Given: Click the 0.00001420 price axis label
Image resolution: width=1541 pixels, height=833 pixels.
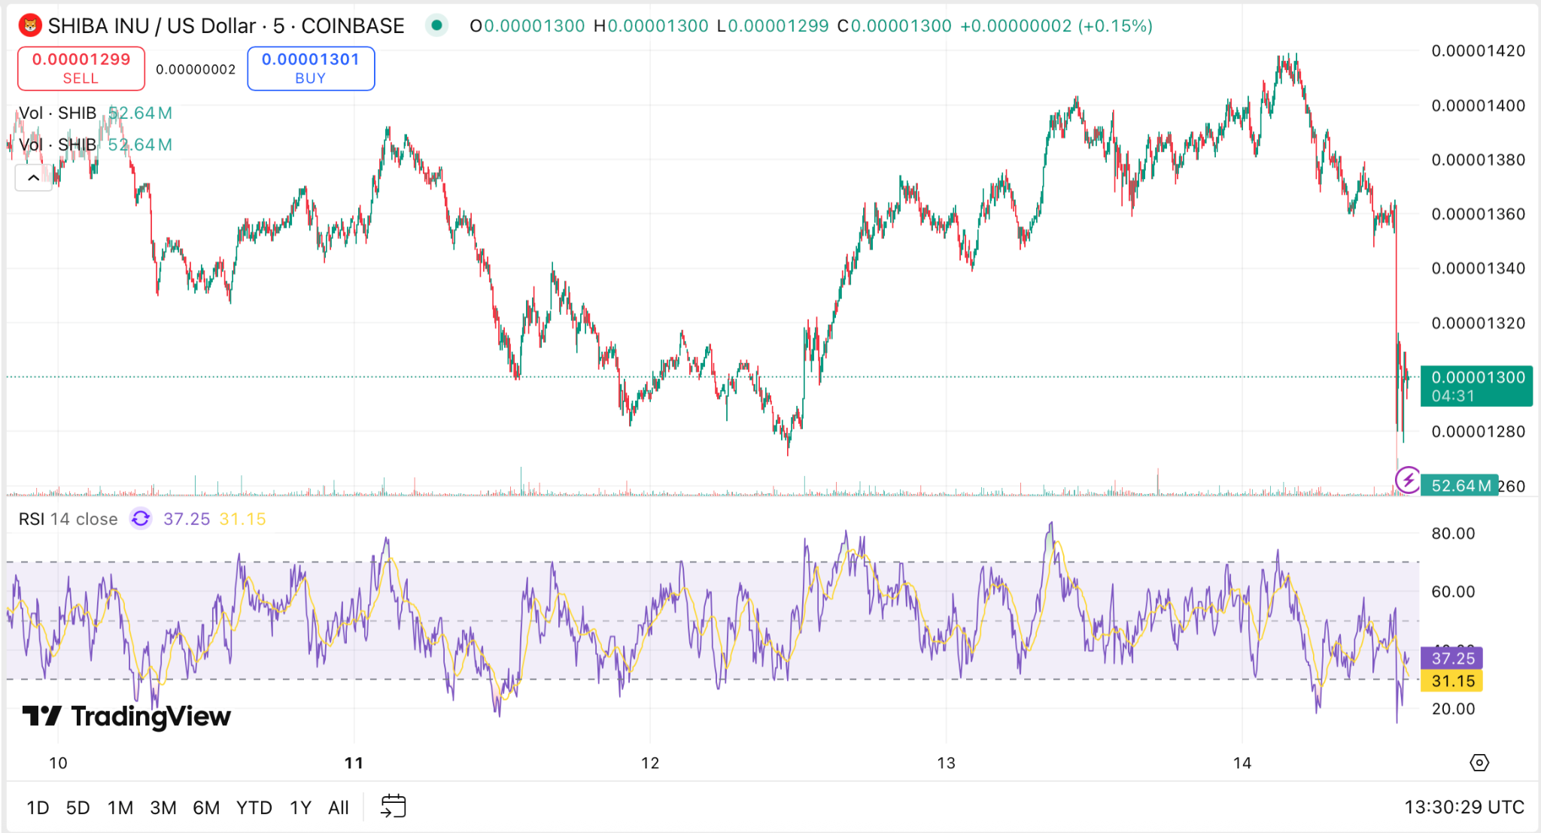Looking at the screenshot, I should (x=1478, y=51).
